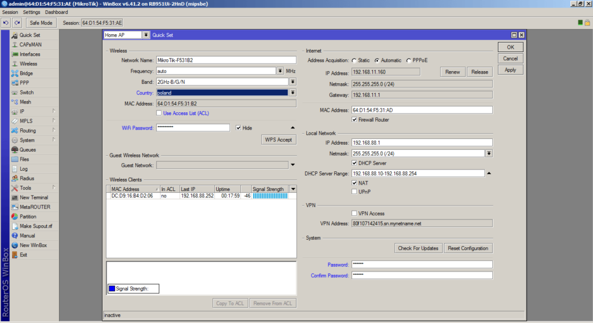Open Wireless in the left menu
The width and height of the screenshot is (593, 323).
(x=28, y=64)
